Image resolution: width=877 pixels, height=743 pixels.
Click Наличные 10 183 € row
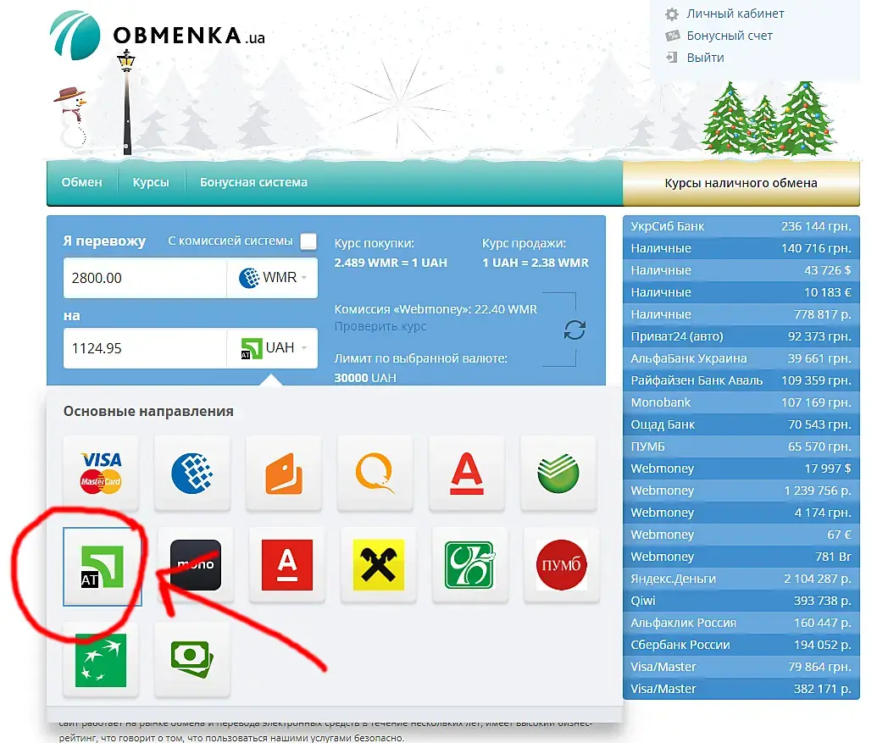point(741,292)
